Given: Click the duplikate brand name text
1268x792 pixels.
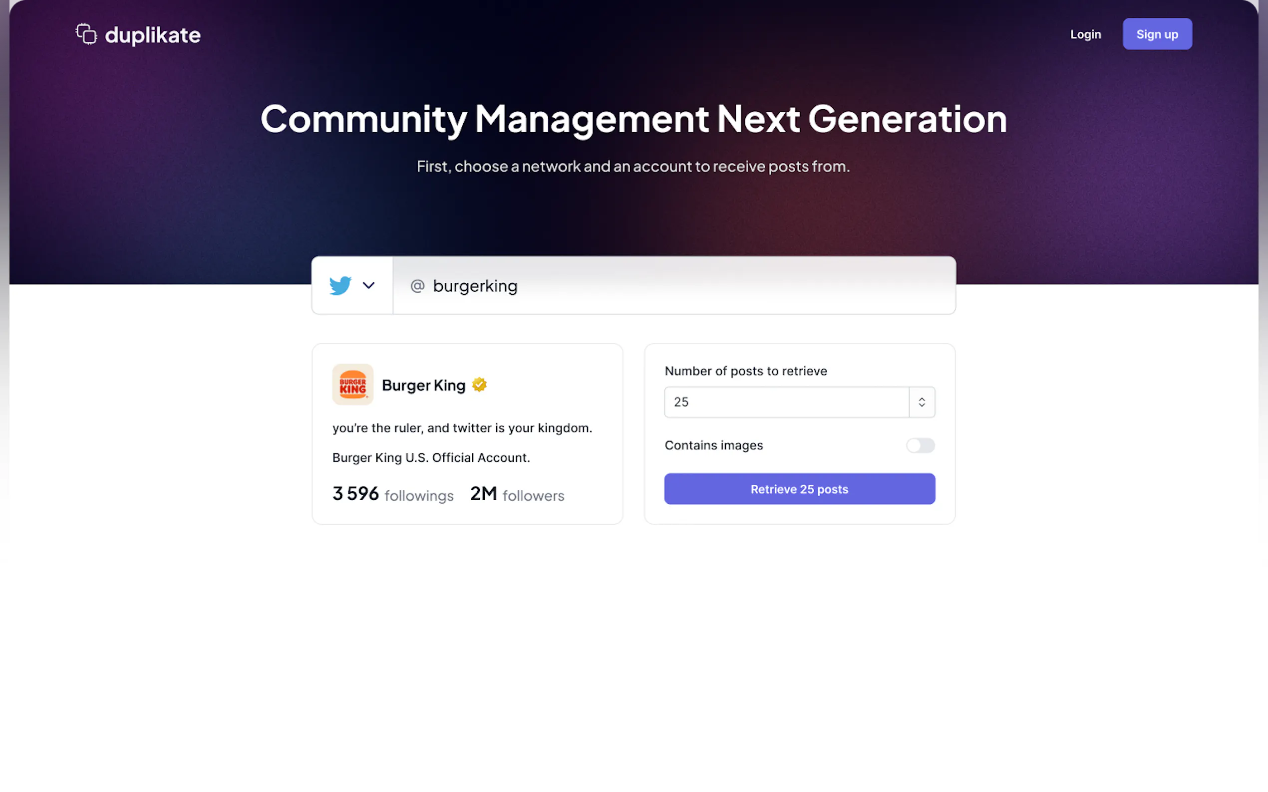Looking at the screenshot, I should 153,35.
